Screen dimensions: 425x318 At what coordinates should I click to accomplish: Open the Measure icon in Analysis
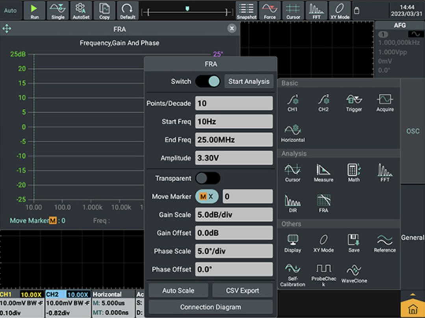click(323, 172)
